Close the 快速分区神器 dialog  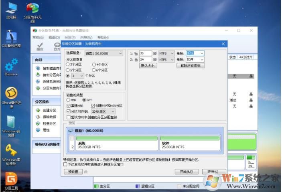point(223,44)
